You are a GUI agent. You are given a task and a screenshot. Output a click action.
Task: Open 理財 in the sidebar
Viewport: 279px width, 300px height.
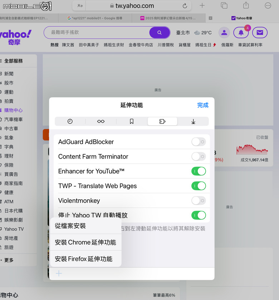point(9,156)
